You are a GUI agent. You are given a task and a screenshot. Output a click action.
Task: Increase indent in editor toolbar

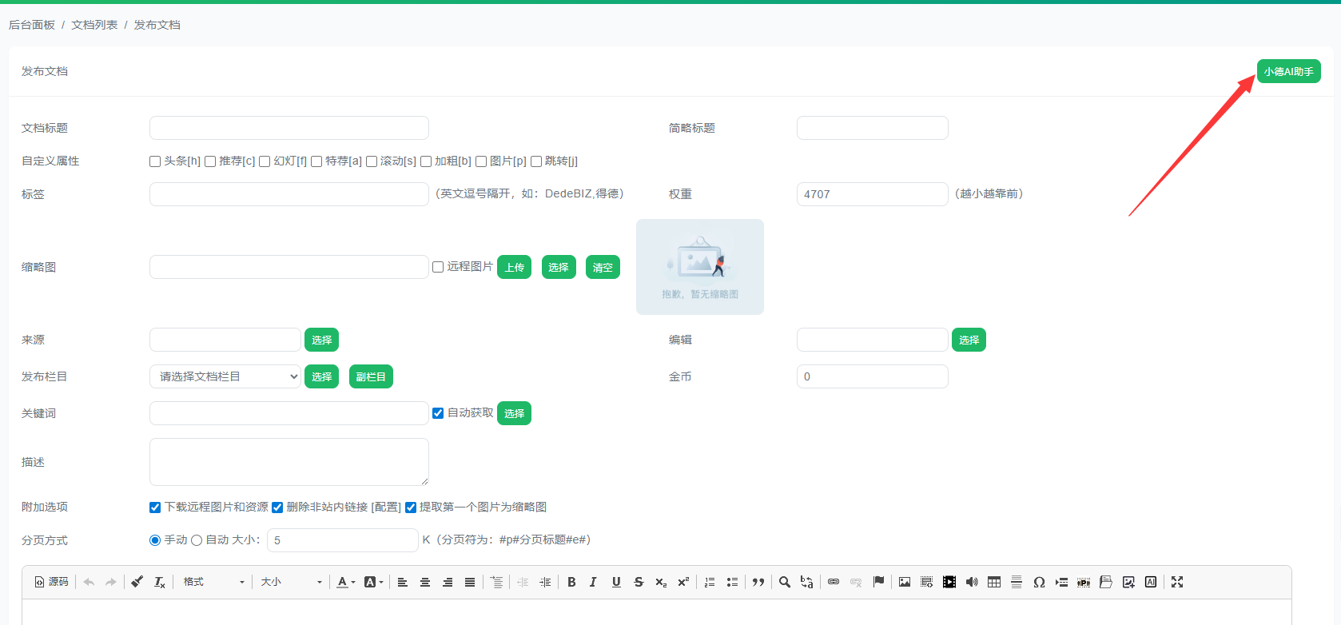545,582
